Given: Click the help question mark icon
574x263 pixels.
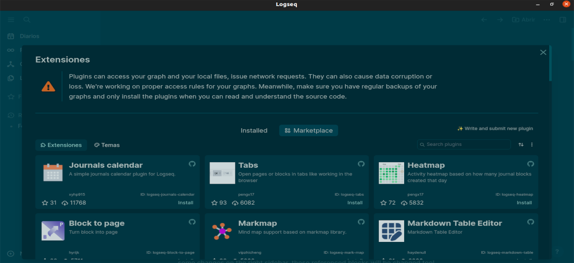Looking at the screenshot, I should 557,252.
